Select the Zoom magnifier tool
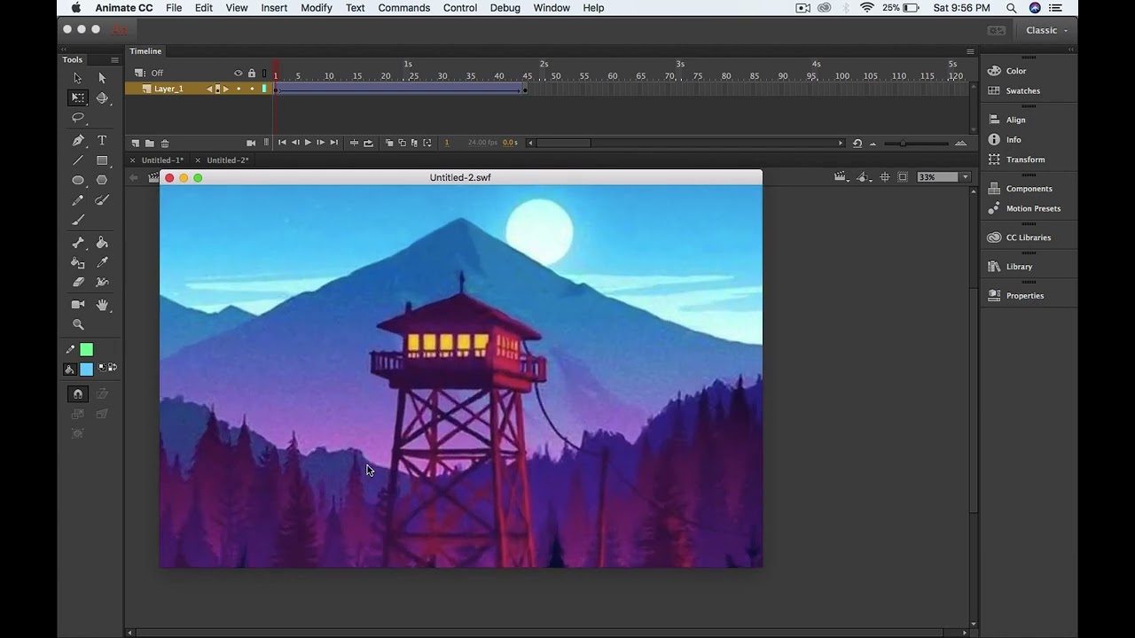1135x638 pixels. [78, 324]
